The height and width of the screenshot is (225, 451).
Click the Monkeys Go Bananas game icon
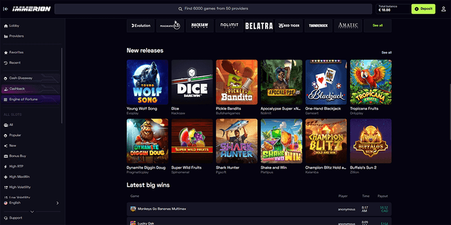pyautogui.click(x=133, y=209)
